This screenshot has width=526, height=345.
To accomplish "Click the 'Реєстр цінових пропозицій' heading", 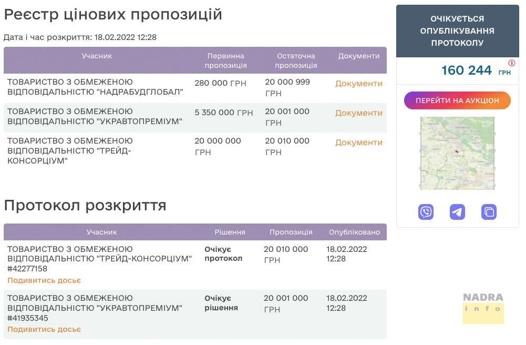I will click(x=113, y=15).
